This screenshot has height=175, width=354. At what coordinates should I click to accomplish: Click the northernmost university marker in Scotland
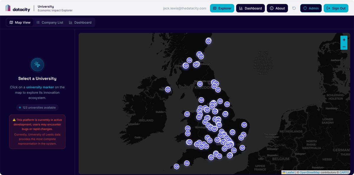click(208, 41)
